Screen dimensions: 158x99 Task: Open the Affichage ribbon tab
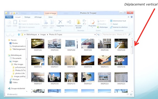pos(38,17)
